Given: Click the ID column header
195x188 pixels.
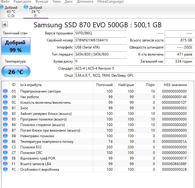Looking at the screenshot, I should tap(14, 85).
